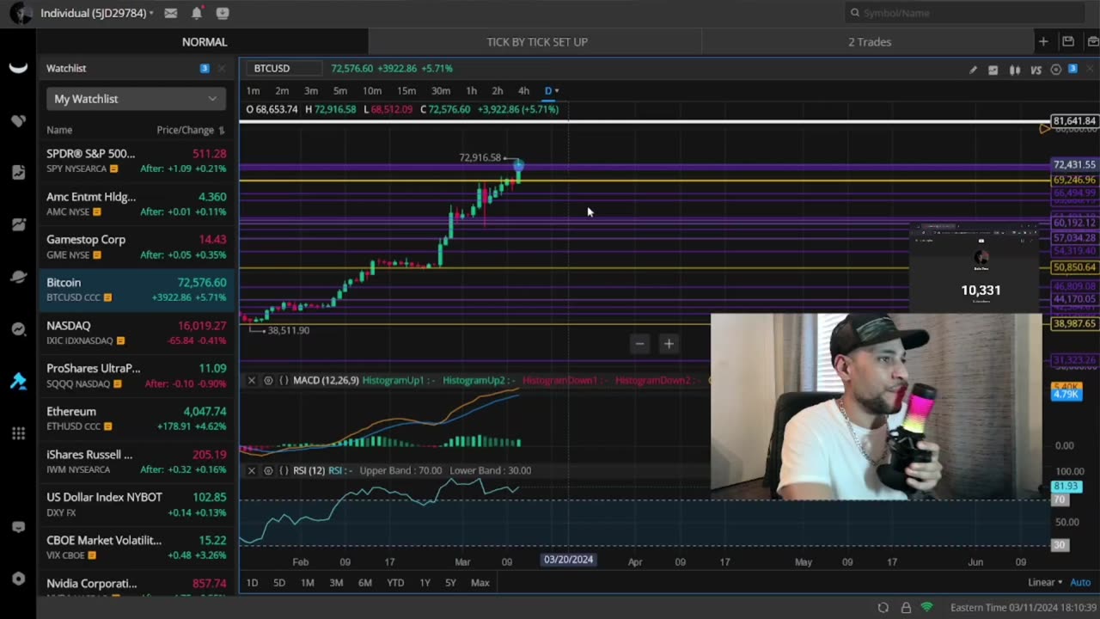Switch to the TICK BY TICK SET UP tab
This screenshot has height=619, width=1100.
[536, 41]
